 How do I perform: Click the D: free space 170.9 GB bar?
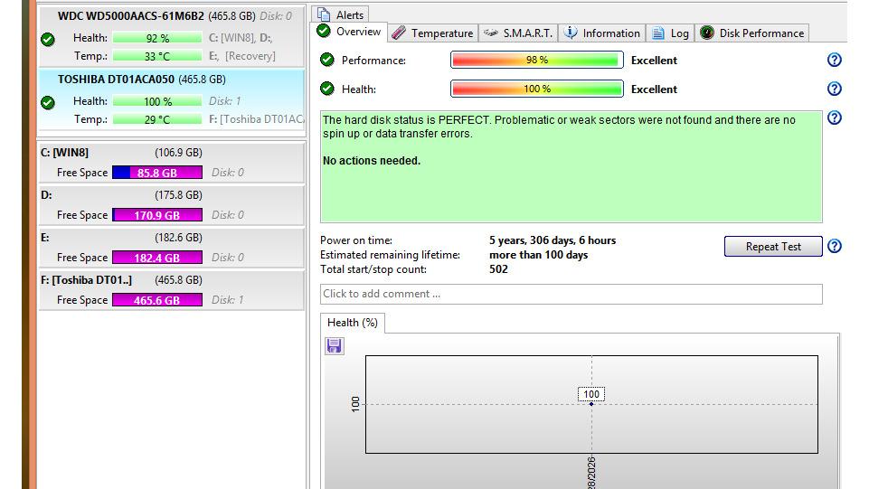pyautogui.click(x=157, y=215)
